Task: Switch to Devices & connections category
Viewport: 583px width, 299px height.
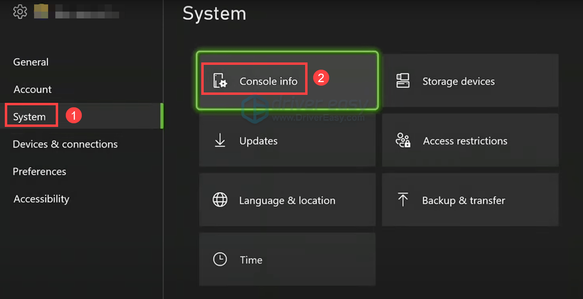Action: (65, 144)
